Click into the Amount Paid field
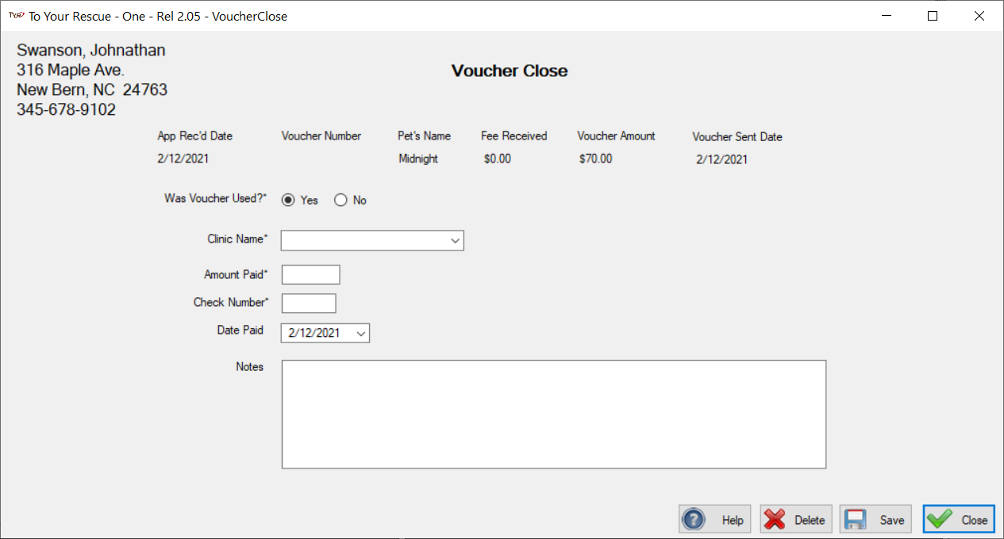Viewport: 1004px width, 539px height. [311, 274]
